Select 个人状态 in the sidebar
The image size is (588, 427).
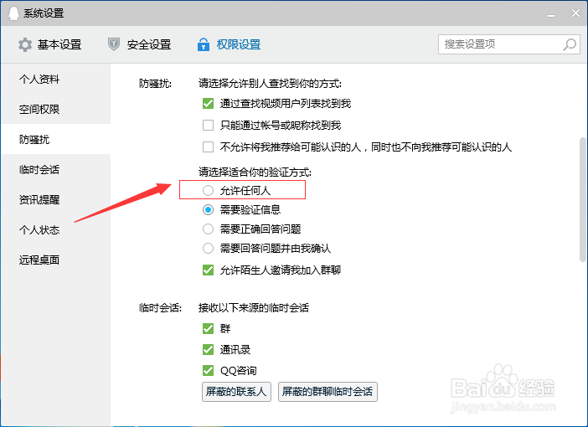[56, 229]
